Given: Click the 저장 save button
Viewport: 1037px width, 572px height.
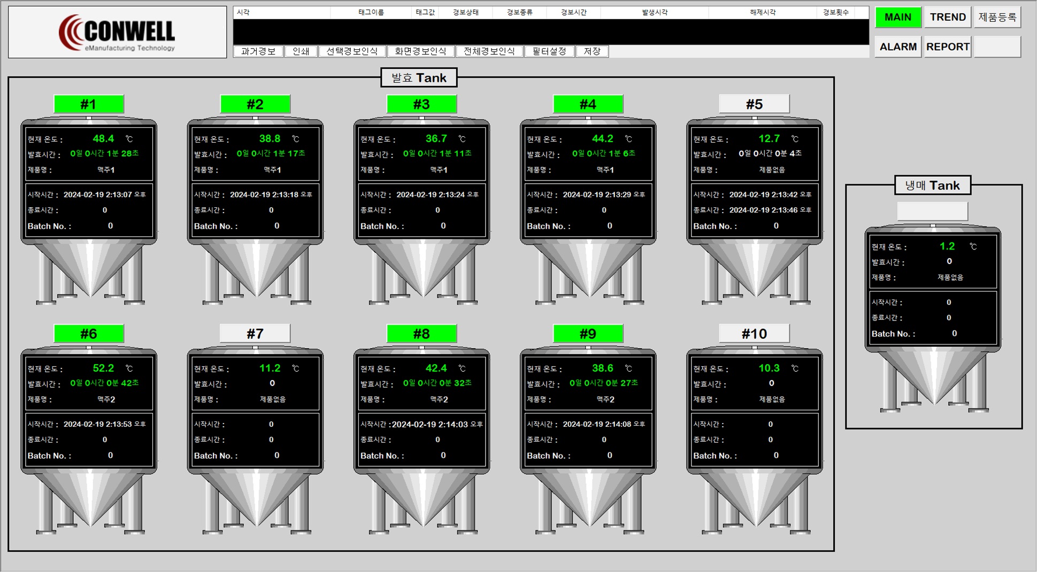Looking at the screenshot, I should coord(592,51).
